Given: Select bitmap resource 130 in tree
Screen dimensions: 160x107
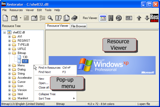Looking at the screenshot, I should pyautogui.click(x=25, y=57).
